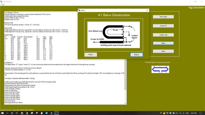Screen dimensions: 205x115
Task: Click the 4:1 balun construction diagram
Action: tap(114, 35)
